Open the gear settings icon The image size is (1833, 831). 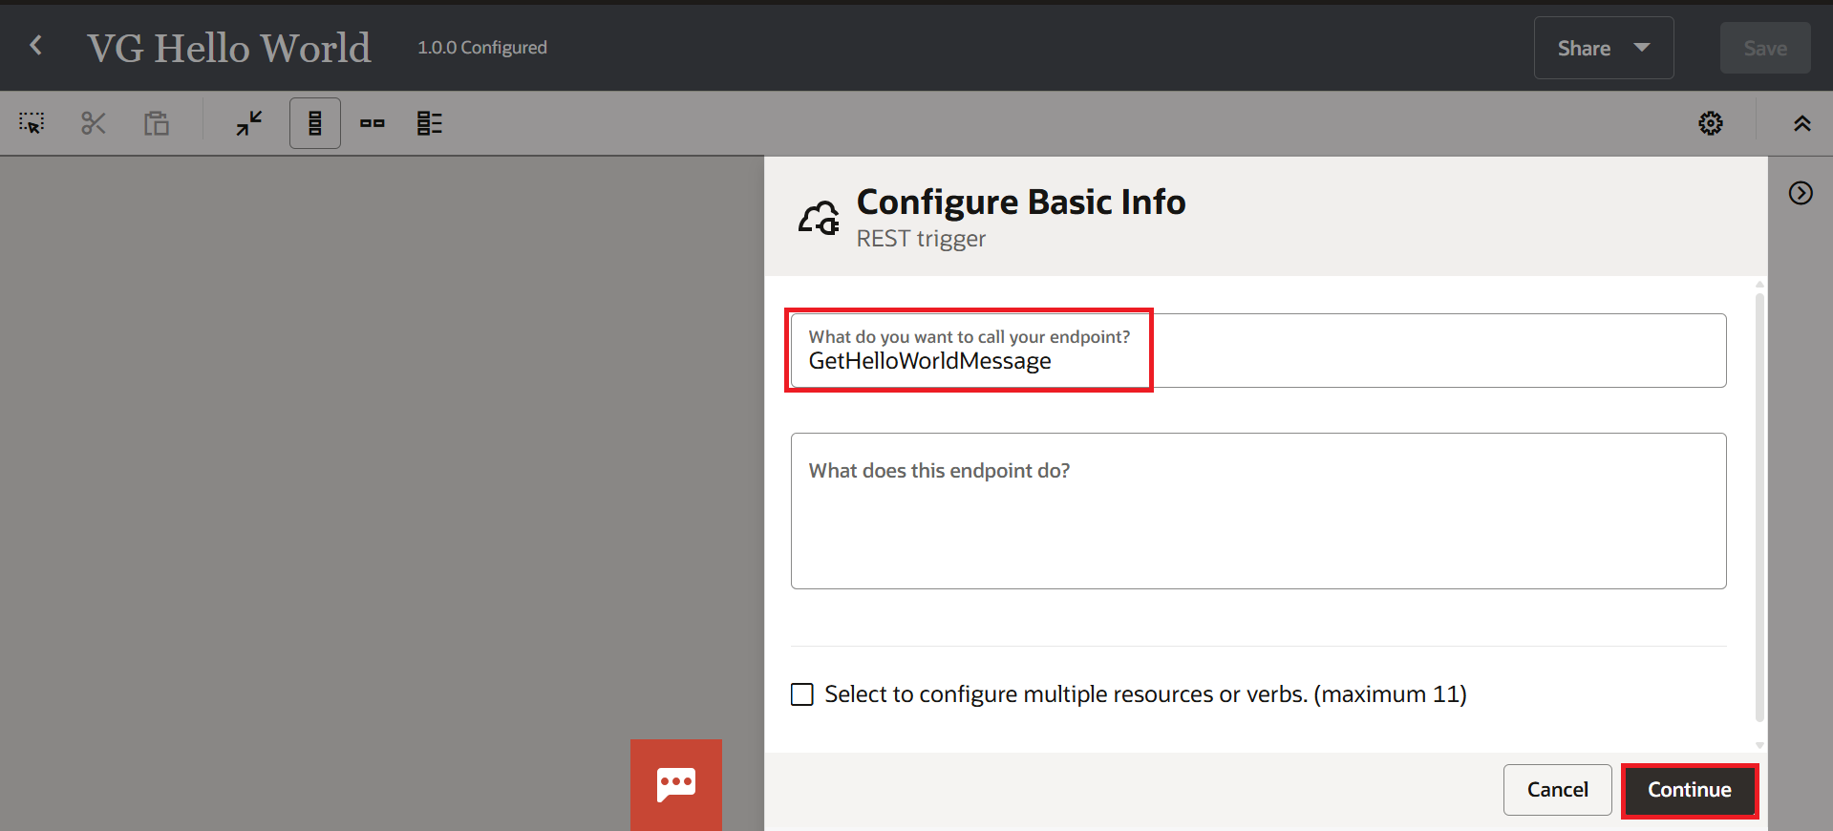[x=1710, y=123]
